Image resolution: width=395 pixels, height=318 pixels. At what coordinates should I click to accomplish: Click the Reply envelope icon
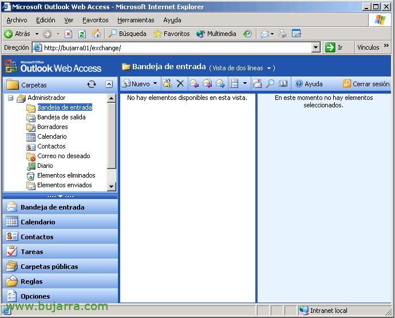coord(194,84)
